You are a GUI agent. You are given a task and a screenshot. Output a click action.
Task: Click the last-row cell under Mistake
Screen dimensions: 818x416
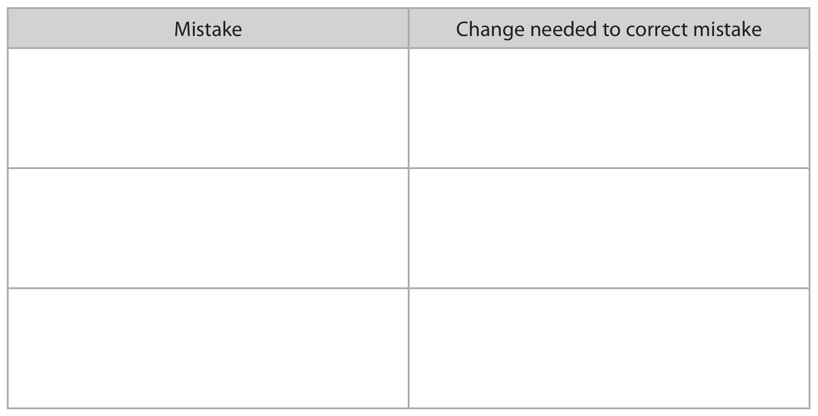click(x=208, y=348)
